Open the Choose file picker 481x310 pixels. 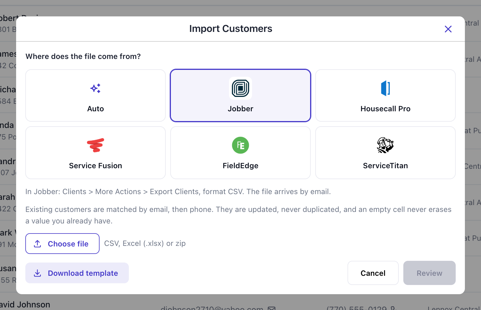tap(62, 244)
